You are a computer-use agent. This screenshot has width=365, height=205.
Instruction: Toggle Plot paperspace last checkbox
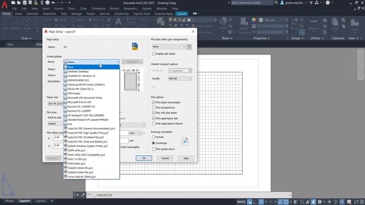pyautogui.click(x=153, y=118)
